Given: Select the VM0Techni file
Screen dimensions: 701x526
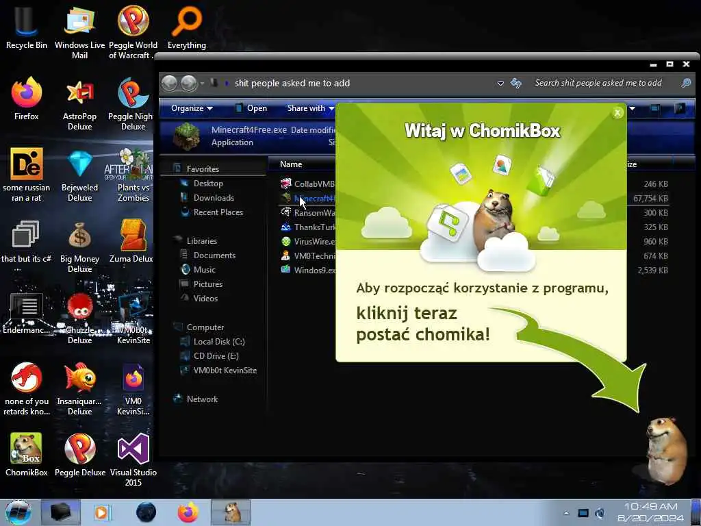Looking at the screenshot, I should coord(307,256).
